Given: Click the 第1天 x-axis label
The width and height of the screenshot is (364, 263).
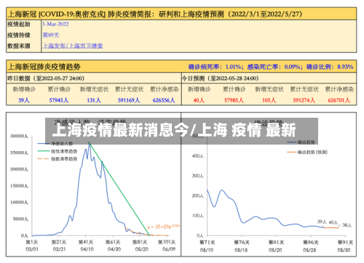Looking at the screenshot, I should click(32, 242).
